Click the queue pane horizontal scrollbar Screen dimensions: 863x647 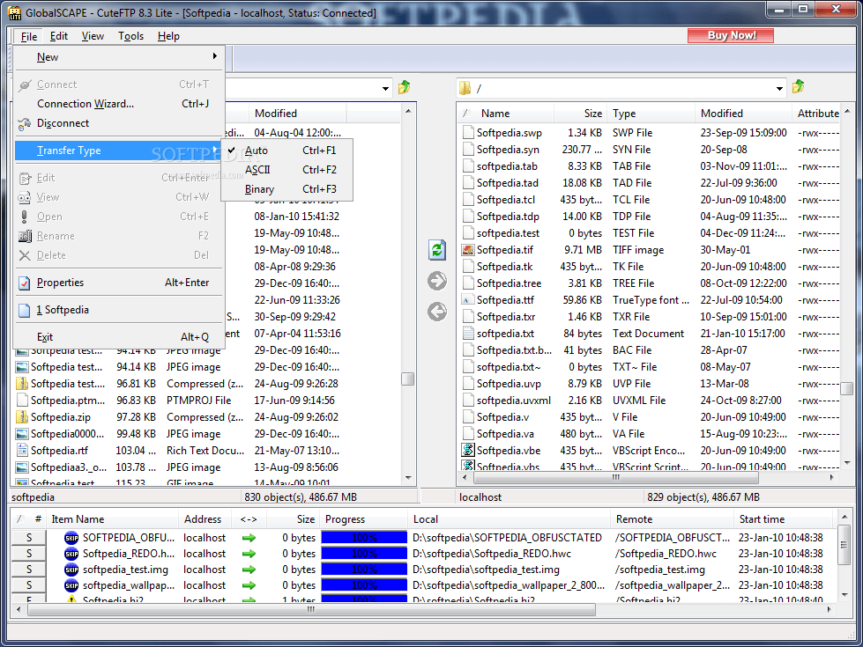pos(311,609)
